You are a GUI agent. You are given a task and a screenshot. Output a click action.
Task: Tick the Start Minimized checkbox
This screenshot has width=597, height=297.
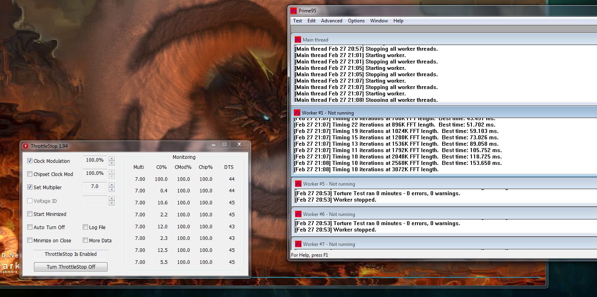30,214
